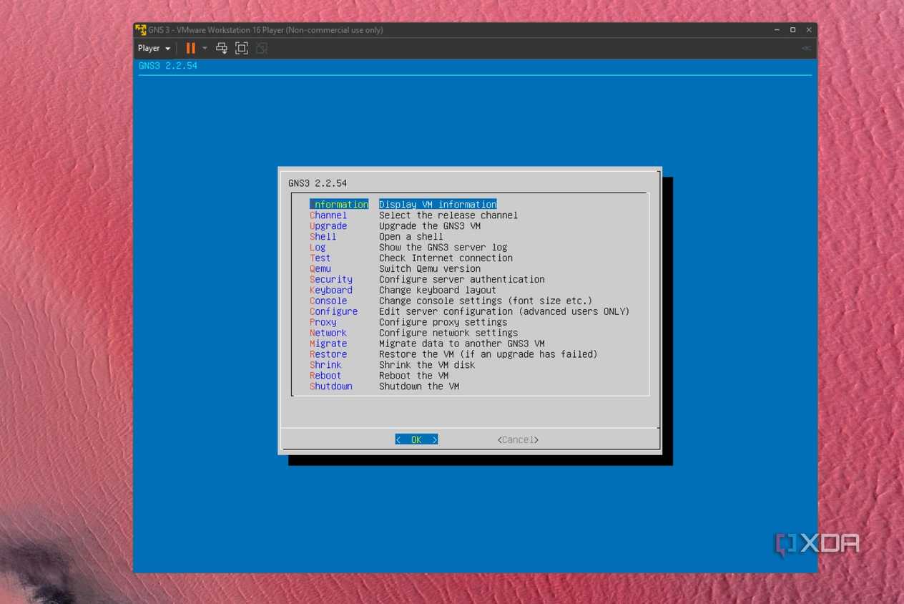Click 'Shutdown the VM' description
This screenshot has height=604, width=904.
(419, 387)
